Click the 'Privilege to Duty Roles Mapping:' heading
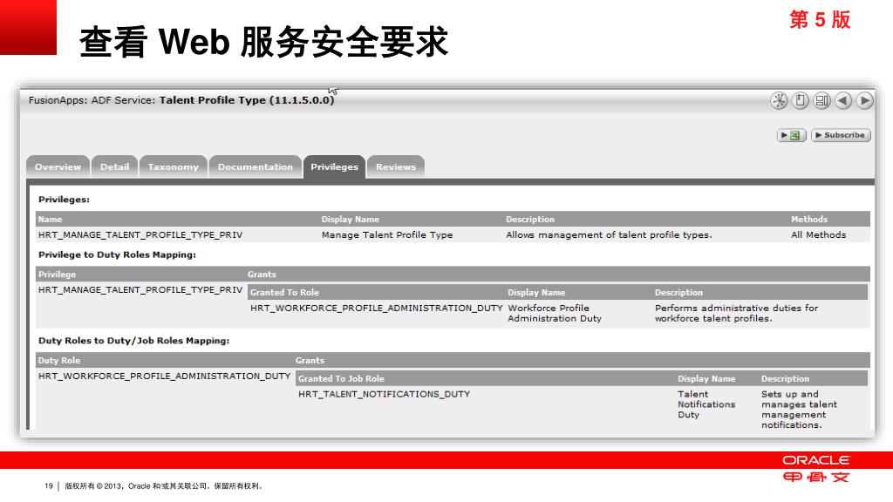The image size is (893, 502). (x=117, y=255)
